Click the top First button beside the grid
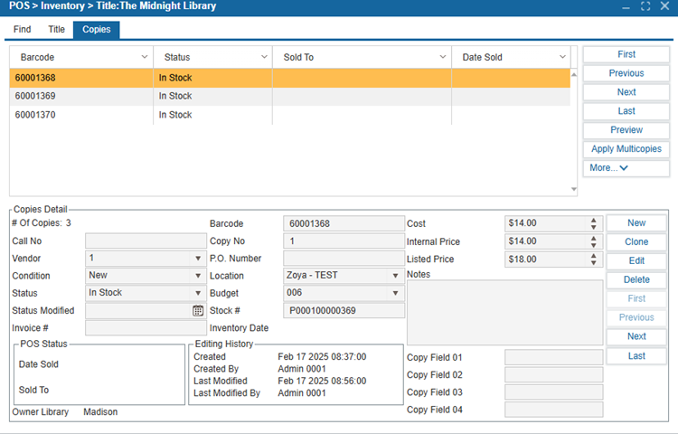 click(x=626, y=54)
